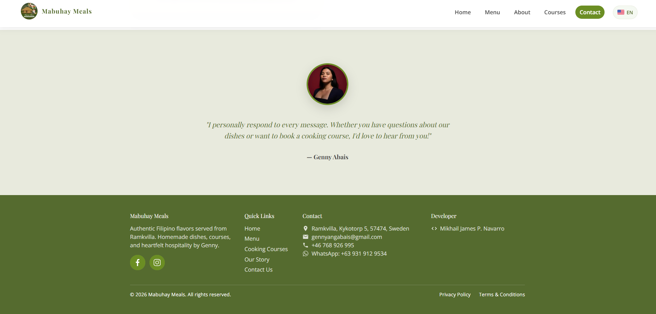Click the +46 768 926 995 phone link

click(333, 245)
